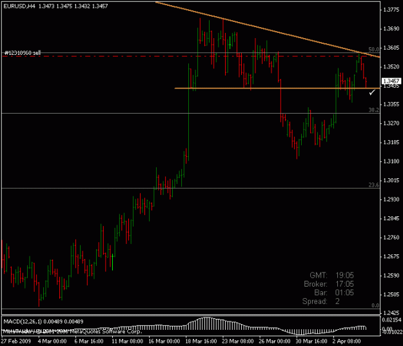Click the 1.2930 price axis label
The height and width of the screenshot is (346, 403).
click(391, 199)
